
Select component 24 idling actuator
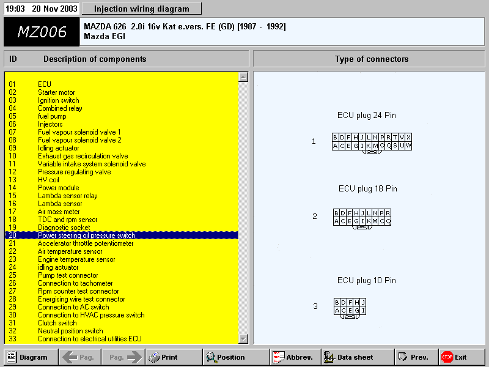tap(122, 267)
